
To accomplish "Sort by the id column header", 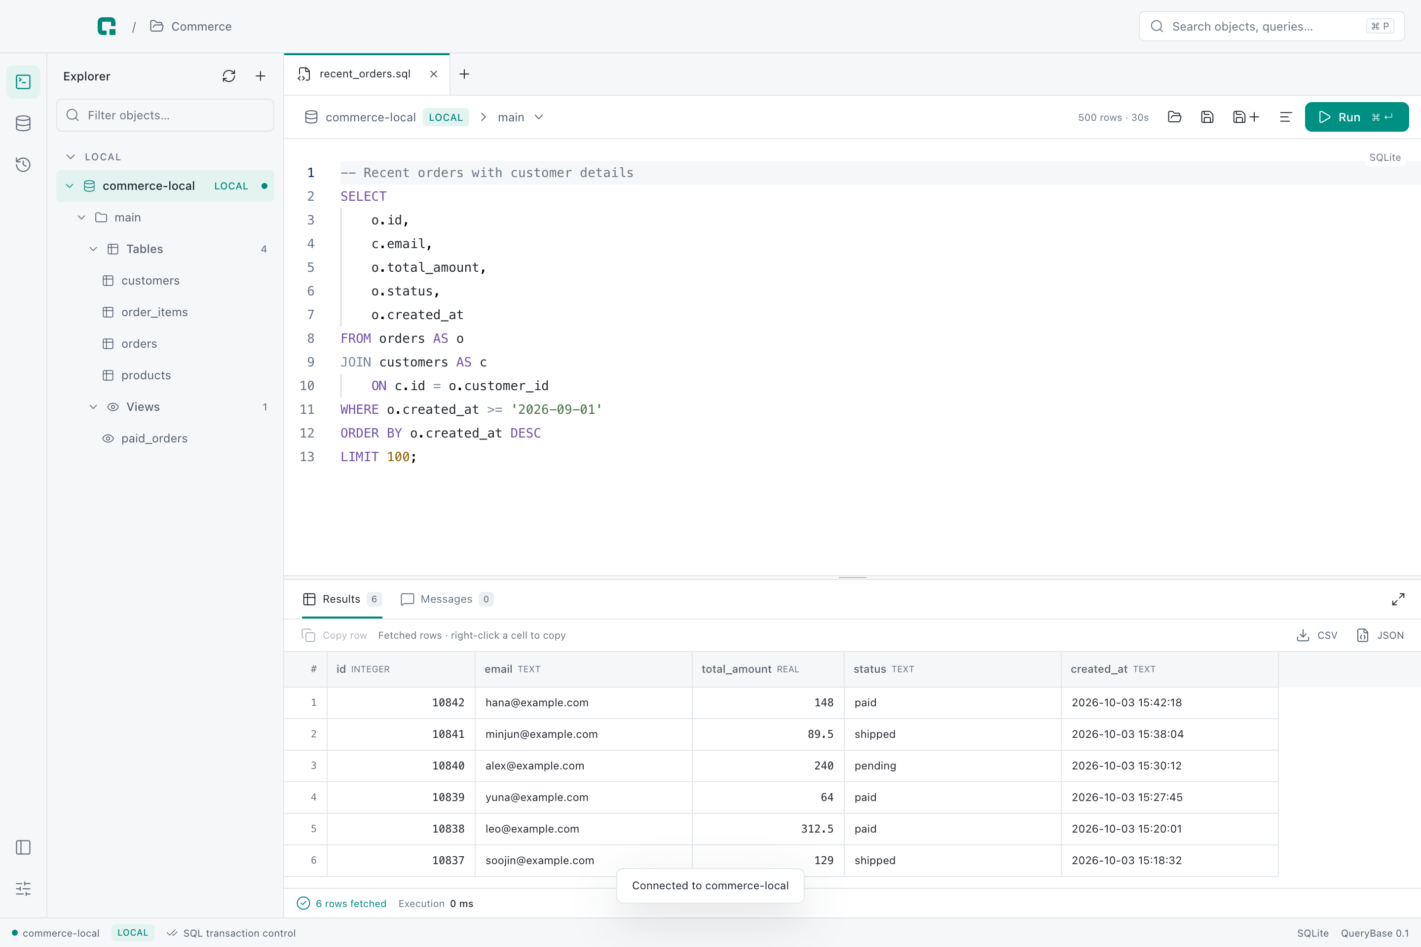I will (x=401, y=669).
